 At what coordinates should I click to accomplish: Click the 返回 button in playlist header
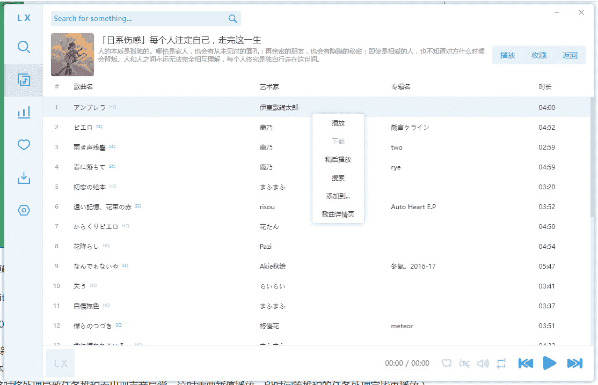point(570,55)
